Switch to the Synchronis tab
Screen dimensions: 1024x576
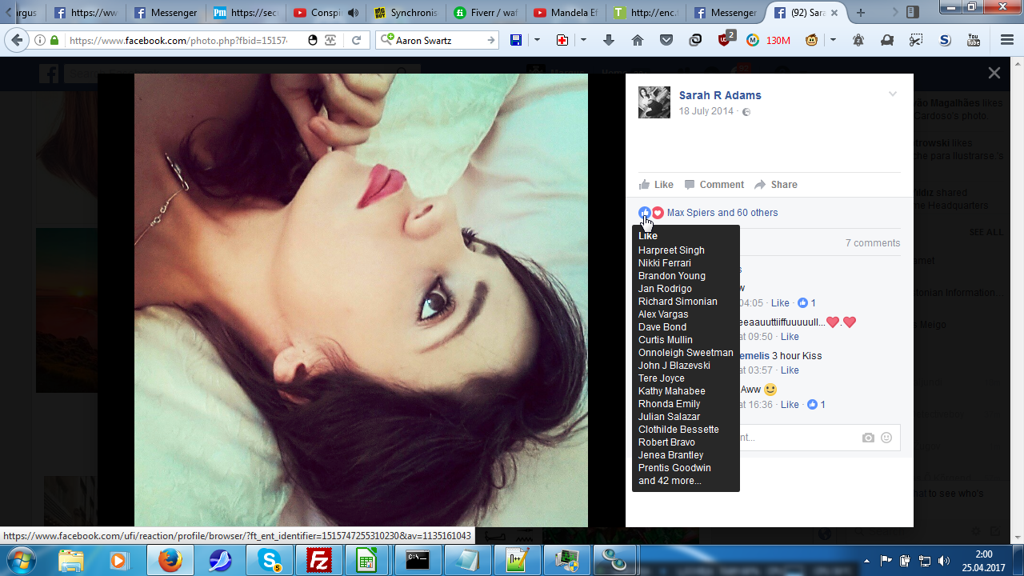406,13
